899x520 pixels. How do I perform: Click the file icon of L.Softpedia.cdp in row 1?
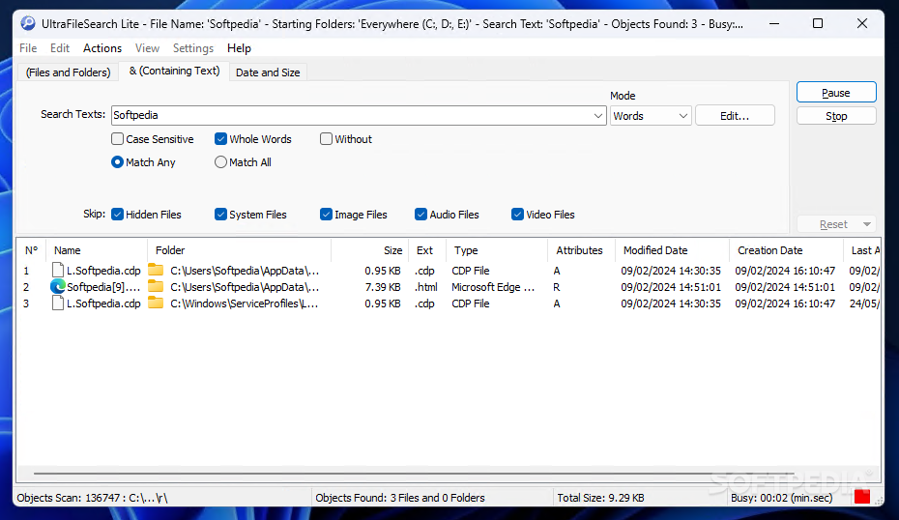click(x=57, y=270)
